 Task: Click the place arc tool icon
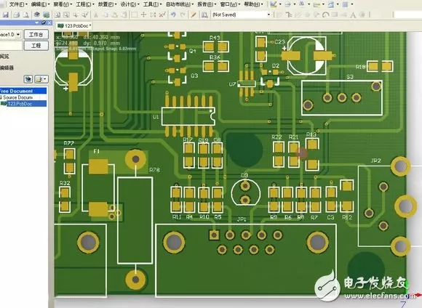pos(326,15)
